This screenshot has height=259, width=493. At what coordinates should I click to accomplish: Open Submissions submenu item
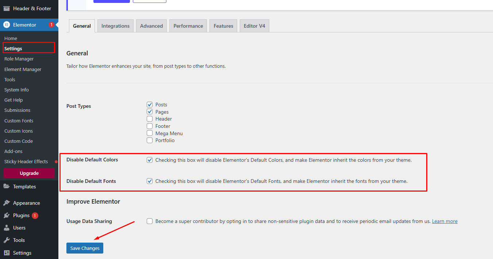pyautogui.click(x=18, y=110)
